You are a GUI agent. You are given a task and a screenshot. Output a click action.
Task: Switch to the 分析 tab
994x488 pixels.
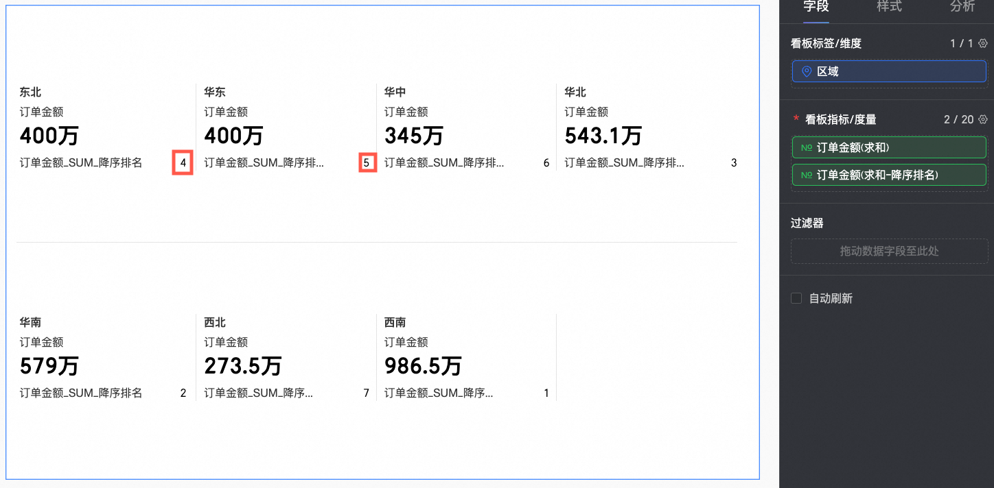[x=962, y=7]
